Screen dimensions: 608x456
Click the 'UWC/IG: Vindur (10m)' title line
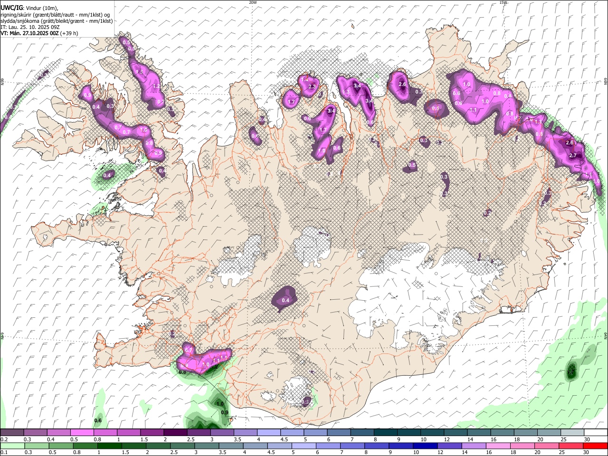[x=29, y=8]
